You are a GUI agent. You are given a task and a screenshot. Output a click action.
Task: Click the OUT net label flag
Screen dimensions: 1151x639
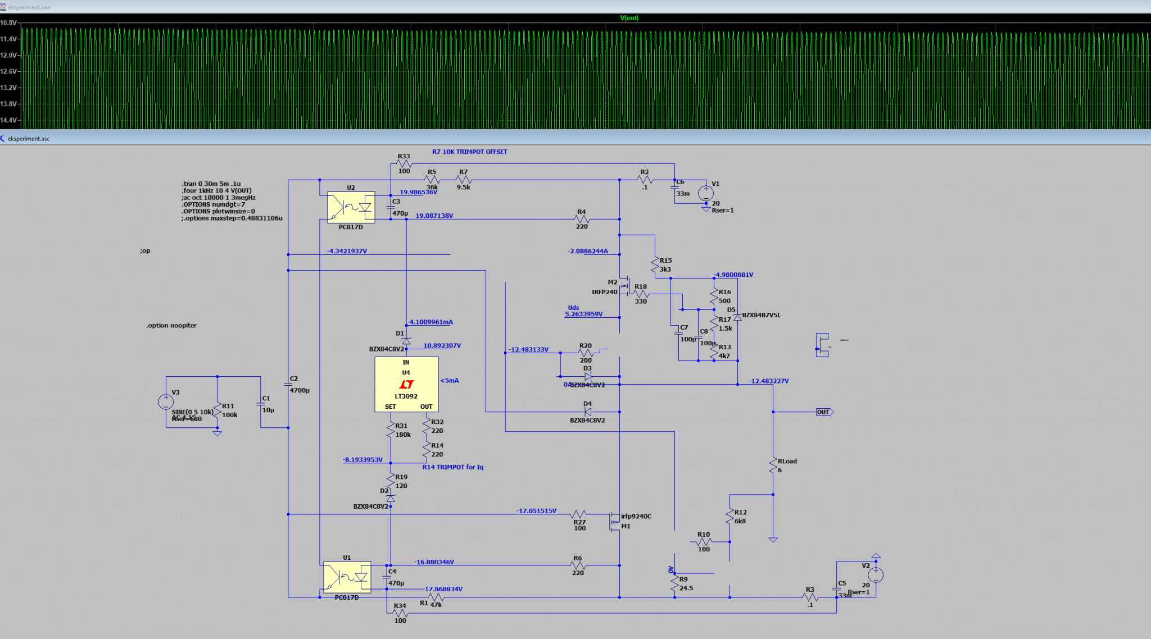coord(824,412)
